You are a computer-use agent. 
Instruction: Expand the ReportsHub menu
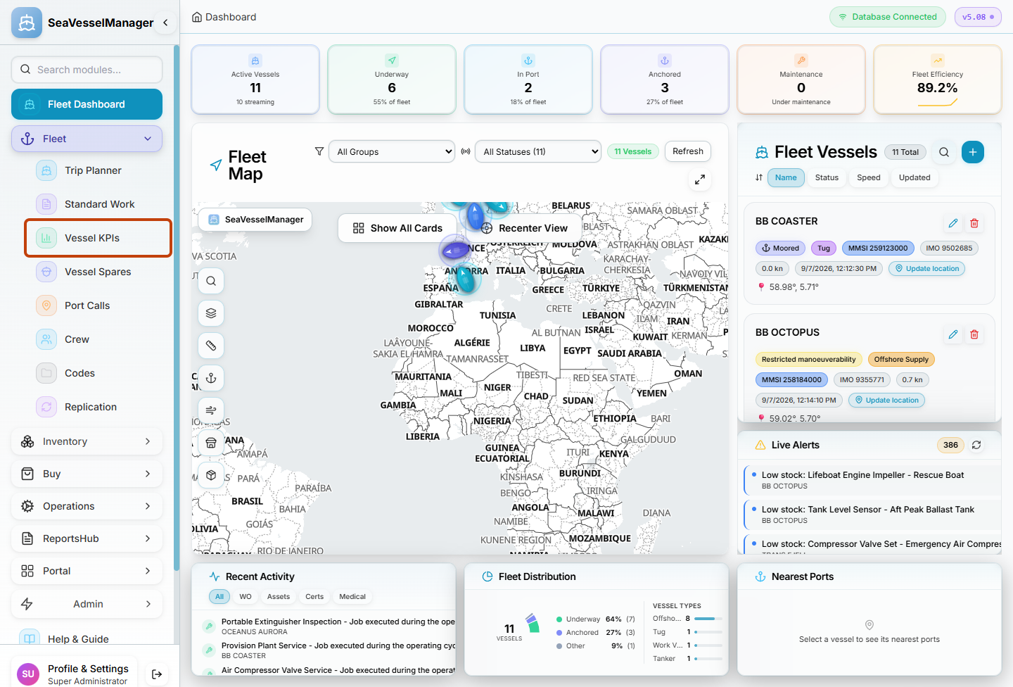pyautogui.click(x=87, y=538)
